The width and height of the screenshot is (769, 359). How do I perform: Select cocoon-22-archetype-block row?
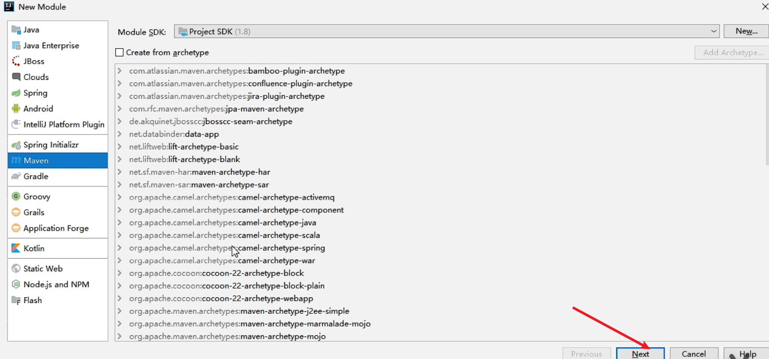pyautogui.click(x=440, y=273)
